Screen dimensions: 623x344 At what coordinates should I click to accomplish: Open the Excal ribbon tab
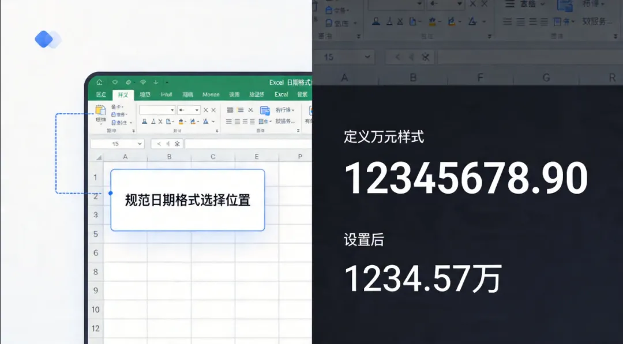[x=281, y=94]
